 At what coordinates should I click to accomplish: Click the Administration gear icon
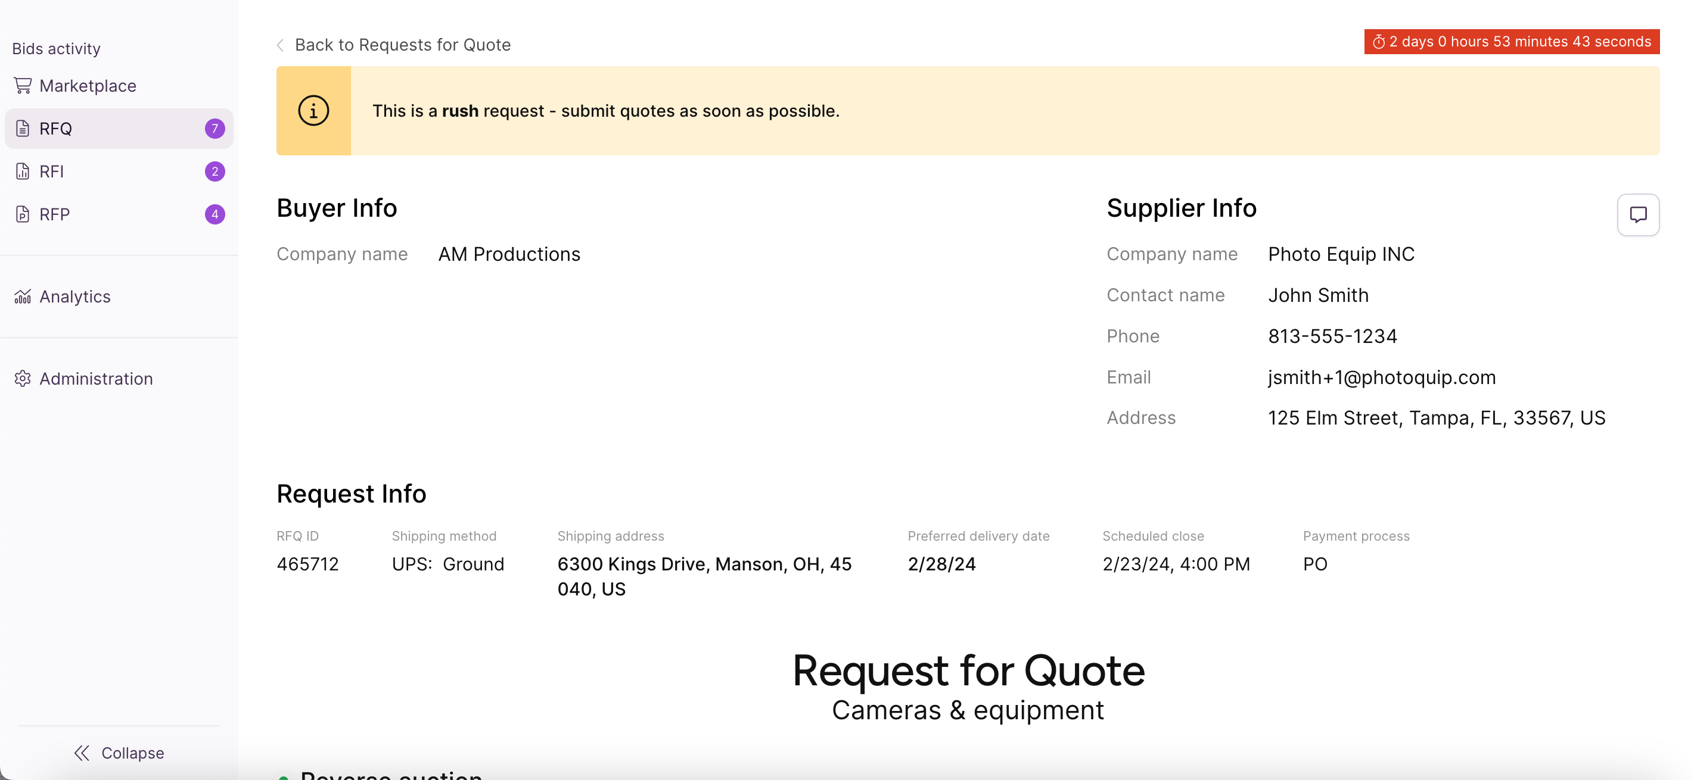23,379
